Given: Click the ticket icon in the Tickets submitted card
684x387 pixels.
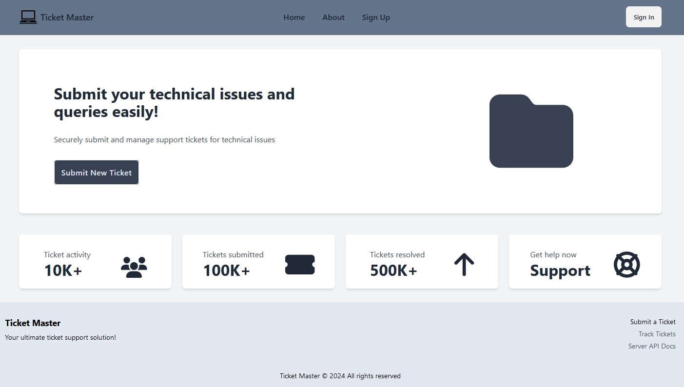Looking at the screenshot, I should click(x=300, y=265).
